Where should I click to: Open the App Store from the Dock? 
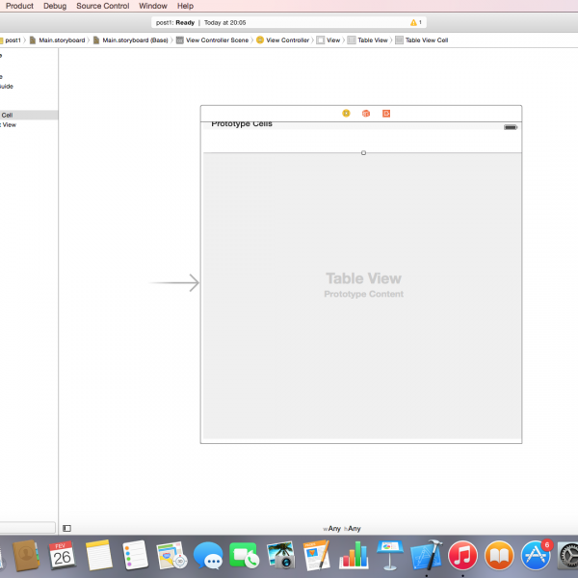(536, 555)
